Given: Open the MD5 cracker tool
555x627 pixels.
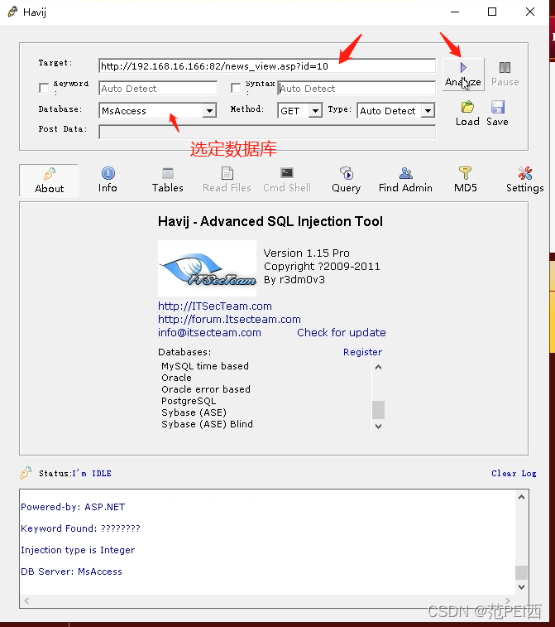Looking at the screenshot, I should (x=465, y=181).
